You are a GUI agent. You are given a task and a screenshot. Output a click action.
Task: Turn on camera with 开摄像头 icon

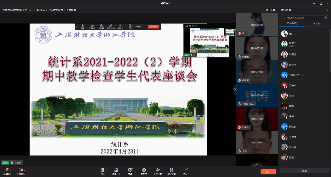(21, 170)
